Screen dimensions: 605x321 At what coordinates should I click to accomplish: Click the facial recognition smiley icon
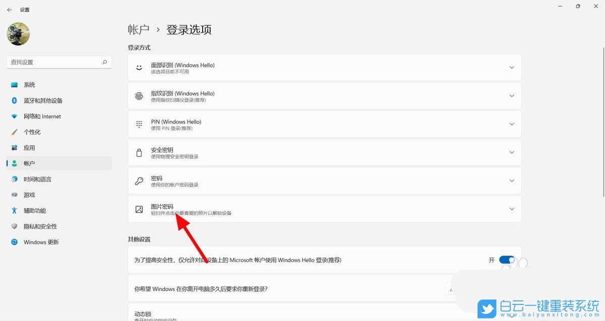[139, 68]
